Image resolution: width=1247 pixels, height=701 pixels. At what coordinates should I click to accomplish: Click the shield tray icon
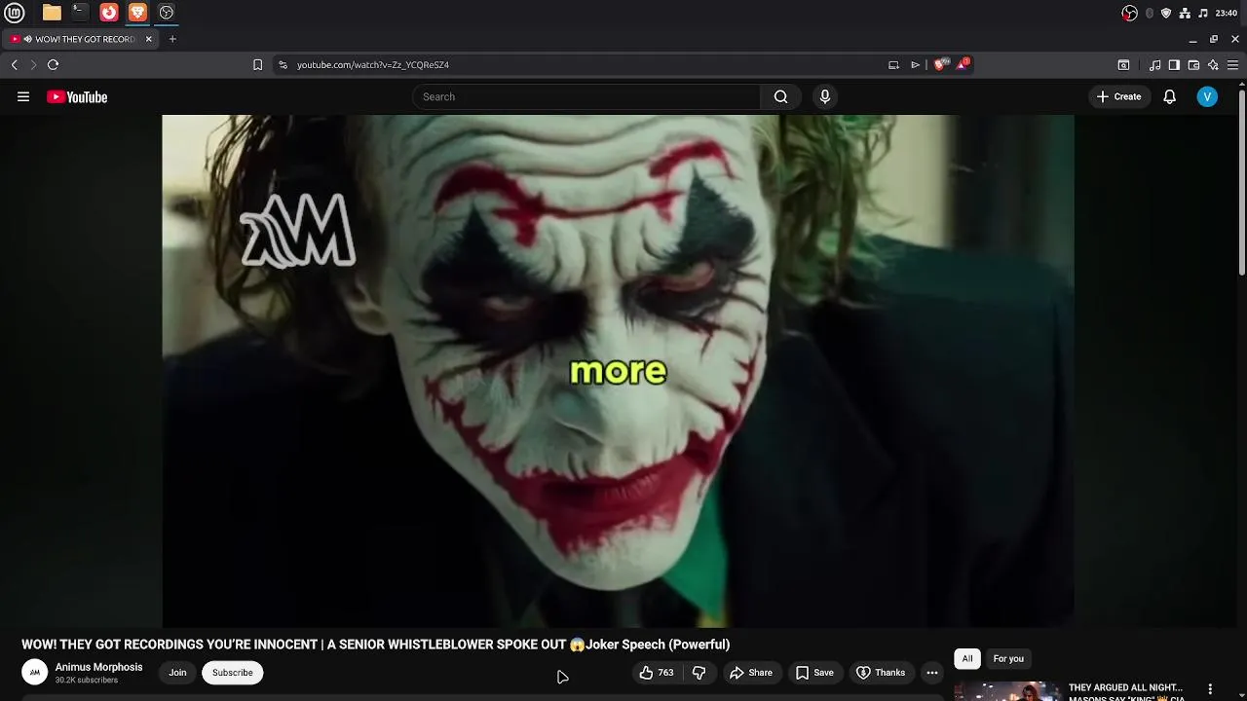coord(1166,13)
